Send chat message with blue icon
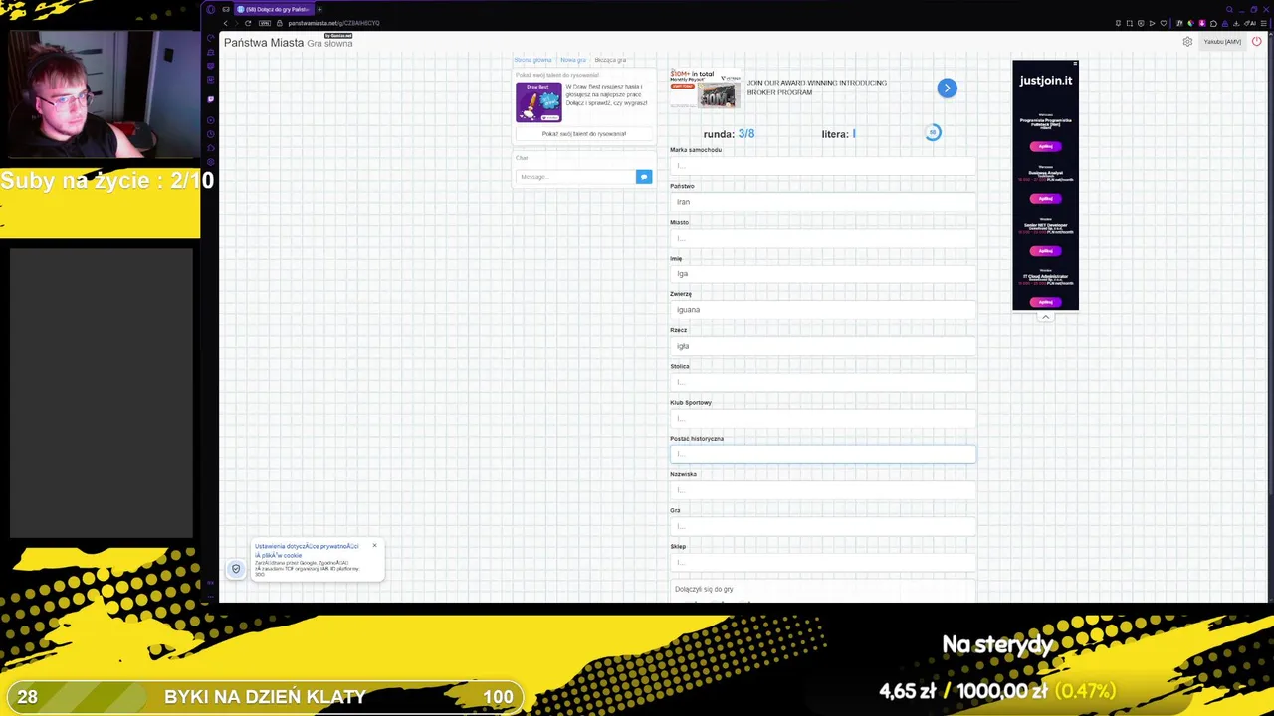Screen dimensions: 1274x716 (x=644, y=177)
